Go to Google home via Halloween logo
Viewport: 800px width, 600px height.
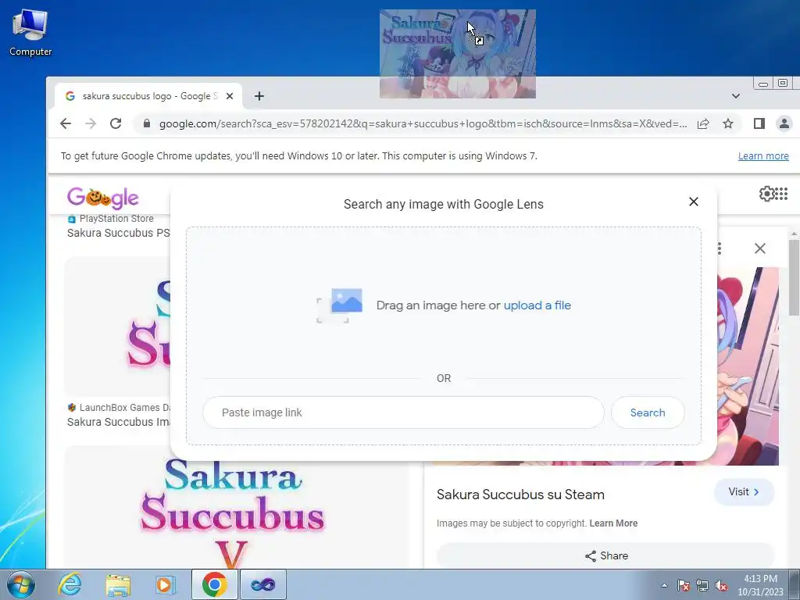(103, 198)
